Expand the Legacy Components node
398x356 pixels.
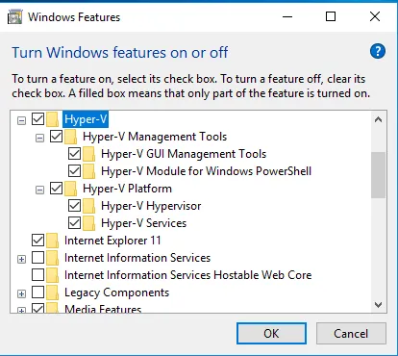pos(21,293)
